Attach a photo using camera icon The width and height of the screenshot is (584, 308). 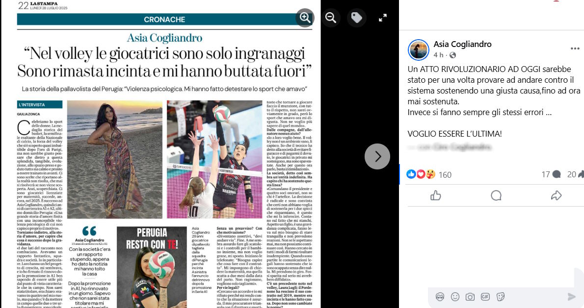(470, 296)
